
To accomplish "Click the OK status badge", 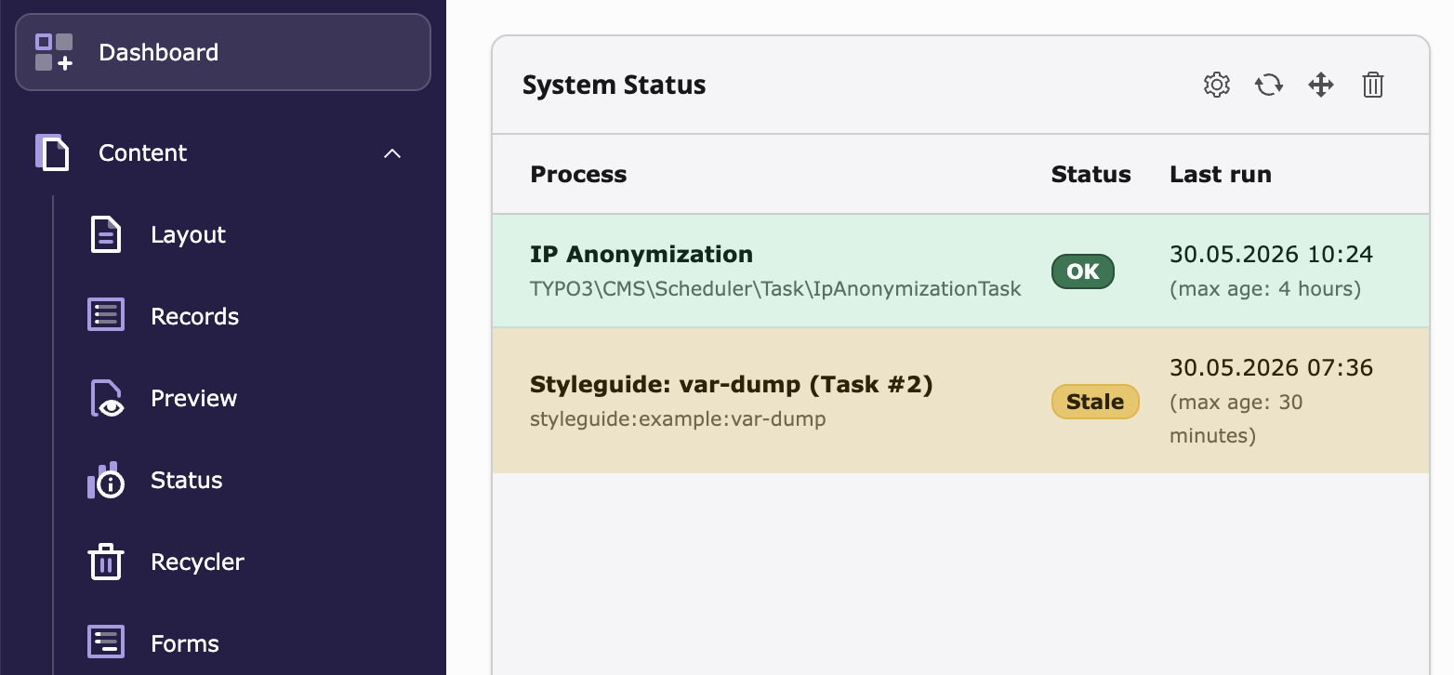I will 1082,271.
